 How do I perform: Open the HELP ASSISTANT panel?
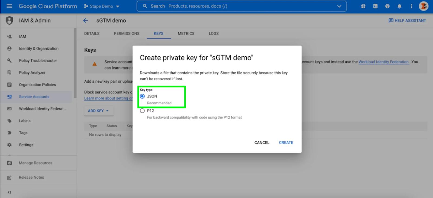(x=407, y=21)
